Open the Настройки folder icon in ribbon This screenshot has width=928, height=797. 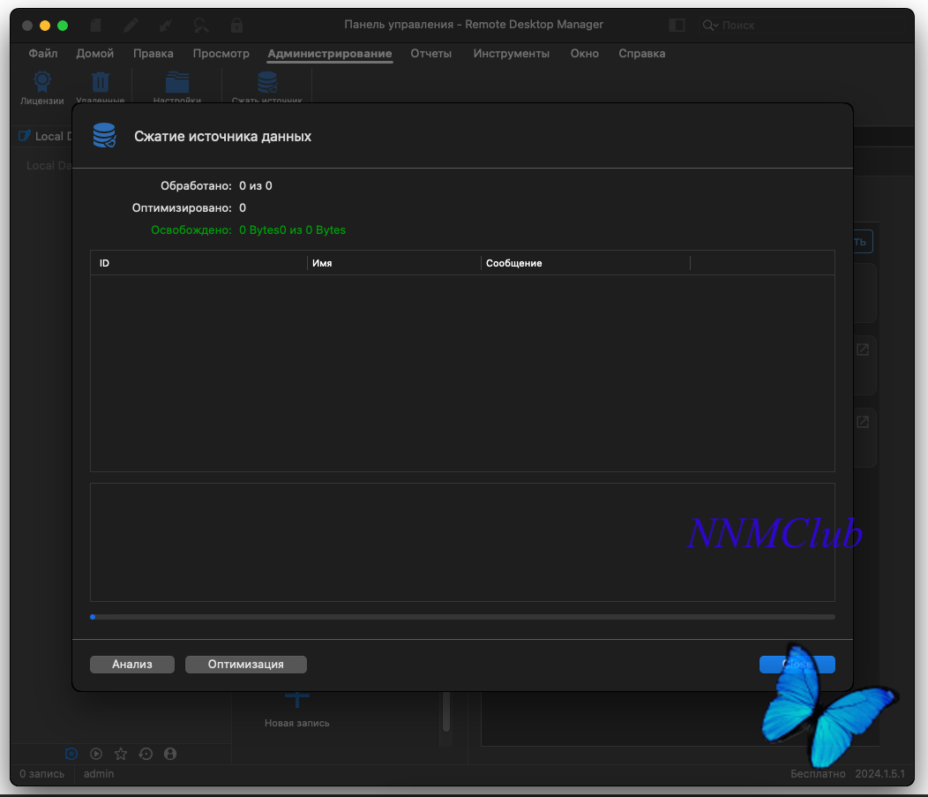(177, 82)
